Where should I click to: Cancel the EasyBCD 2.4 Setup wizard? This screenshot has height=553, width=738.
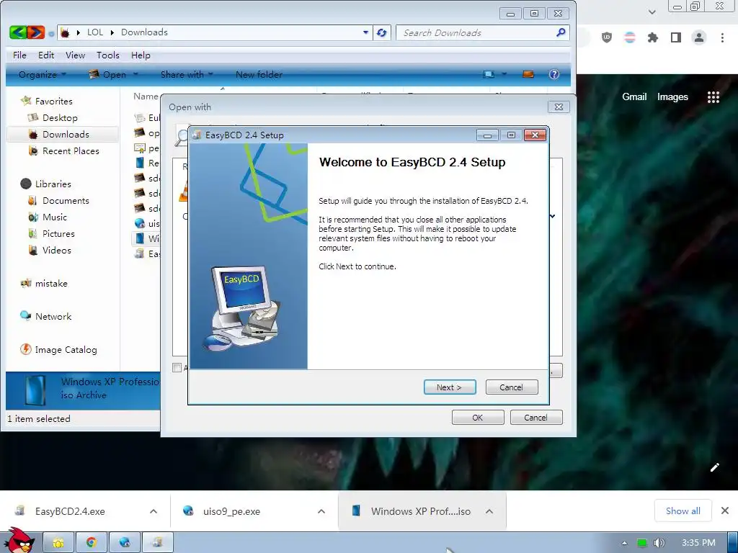click(x=511, y=387)
